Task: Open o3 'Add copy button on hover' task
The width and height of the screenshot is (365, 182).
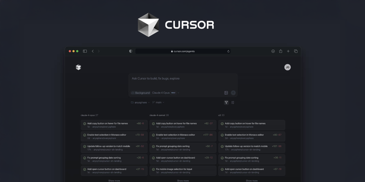Action: tap(252, 125)
